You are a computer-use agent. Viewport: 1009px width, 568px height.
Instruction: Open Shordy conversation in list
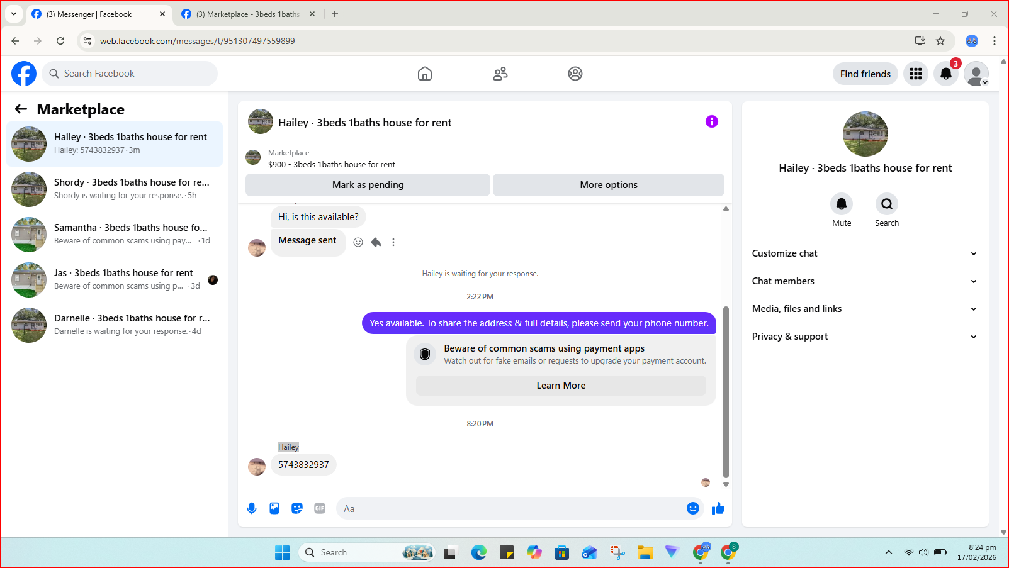tap(115, 189)
